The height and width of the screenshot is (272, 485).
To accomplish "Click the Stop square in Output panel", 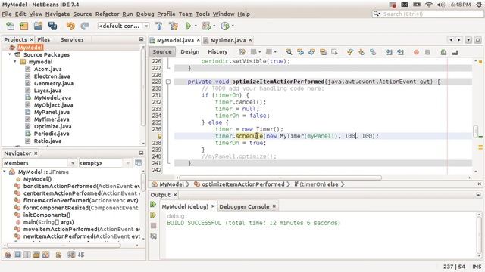I will [x=153, y=226].
